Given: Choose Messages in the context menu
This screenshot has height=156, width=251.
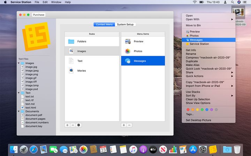Looking at the screenshot, I should [x=208, y=40].
